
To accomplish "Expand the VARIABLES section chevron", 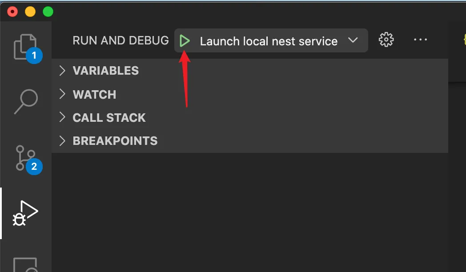I will [62, 71].
